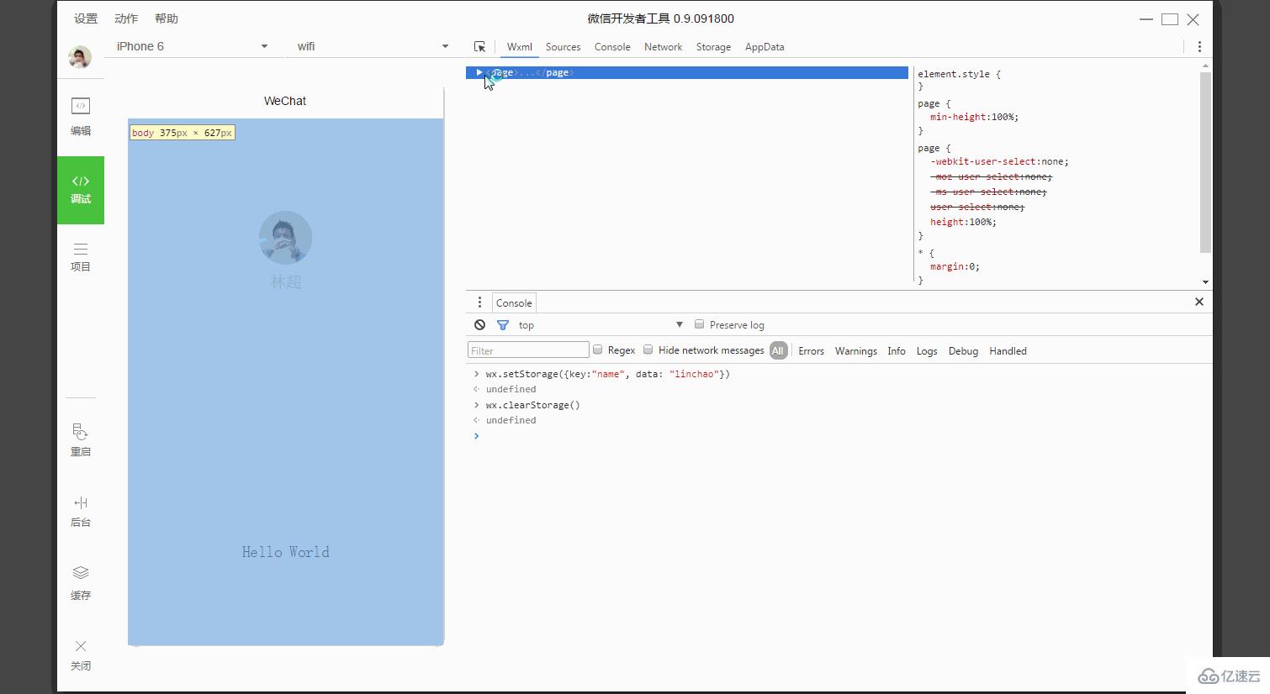Image resolution: width=1270 pixels, height=694 pixels.
Task: Click the margin:0 style property
Action: (955, 266)
